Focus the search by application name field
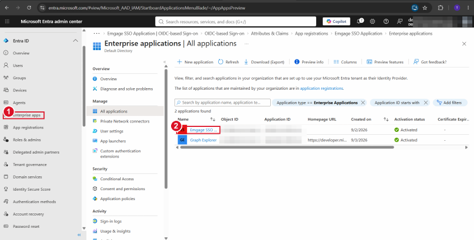474x240 pixels. [x=223, y=103]
